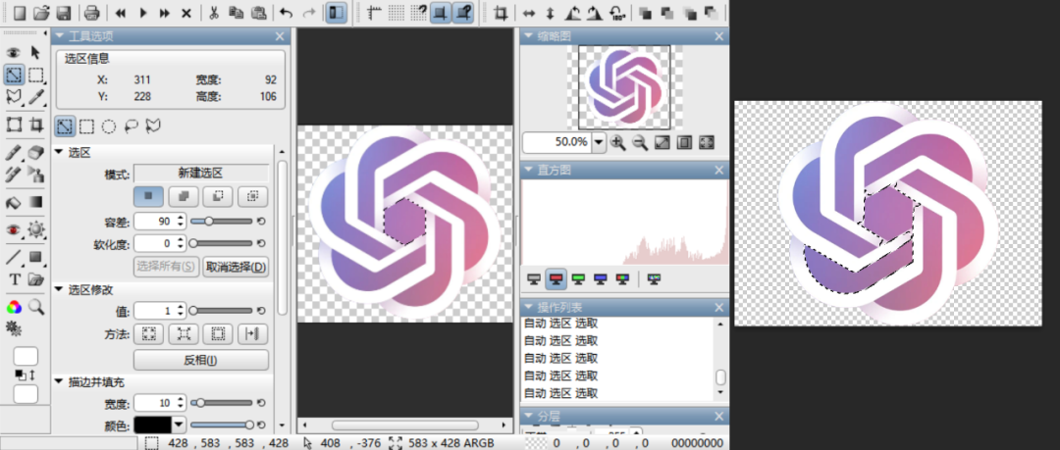Collapse the 工具选项 panel header
Screen dimensions: 1060x450
point(60,36)
